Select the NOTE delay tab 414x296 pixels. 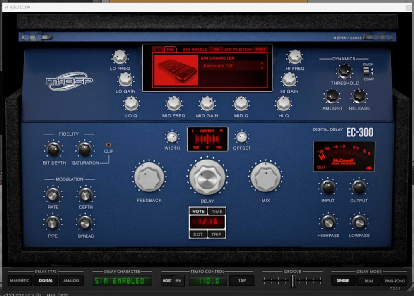pyautogui.click(x=198, y=211)
